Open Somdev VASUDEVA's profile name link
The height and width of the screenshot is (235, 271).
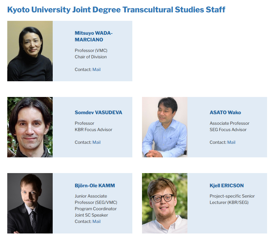click(x=98, y=112)
